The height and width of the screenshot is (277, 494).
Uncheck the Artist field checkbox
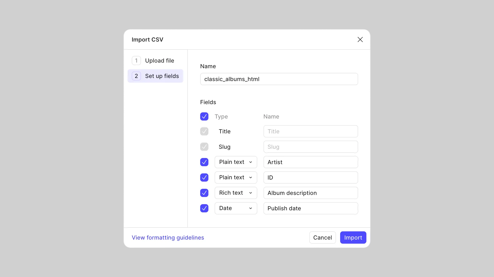coord(204,162)
